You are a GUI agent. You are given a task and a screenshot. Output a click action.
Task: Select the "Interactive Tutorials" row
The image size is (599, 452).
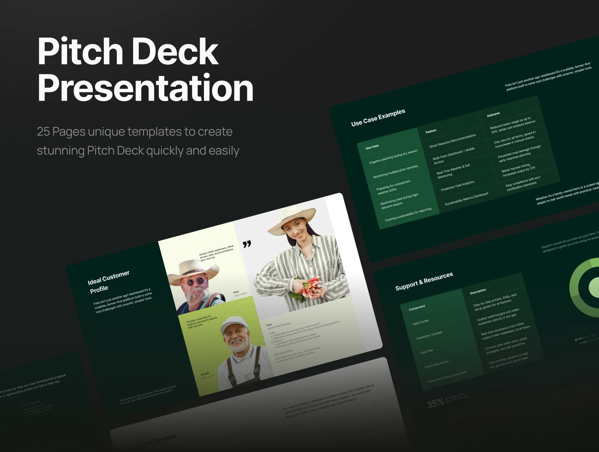click(x=429, y=335)
